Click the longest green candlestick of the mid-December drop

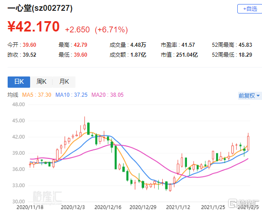(x=115, y=157)
